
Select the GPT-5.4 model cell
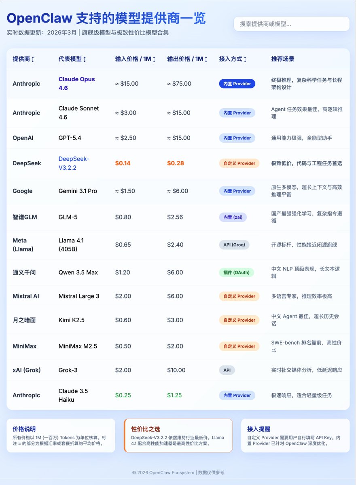(70, 138)
